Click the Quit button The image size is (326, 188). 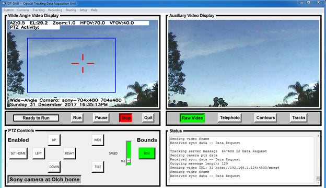click(x=148, y=118)
